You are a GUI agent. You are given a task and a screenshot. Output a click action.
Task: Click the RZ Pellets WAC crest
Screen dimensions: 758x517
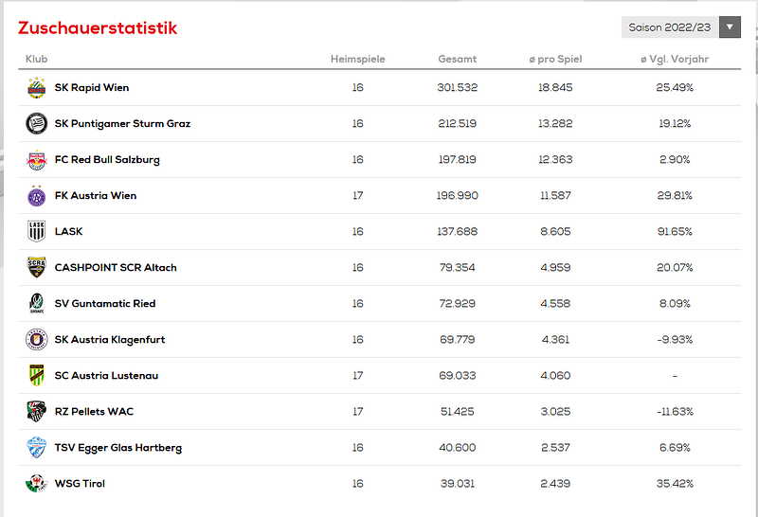point(36,411)
